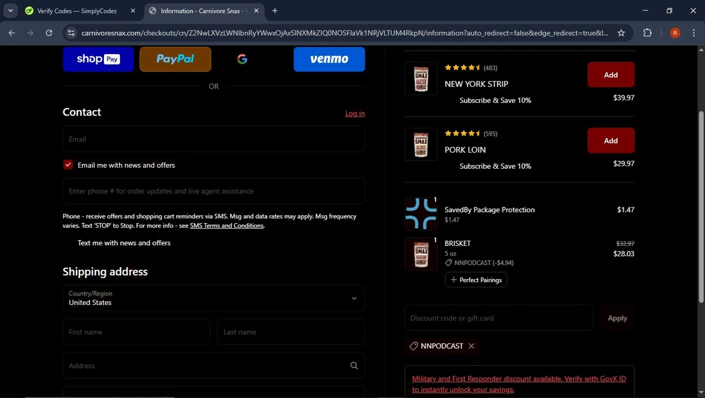
Task: Click the SavedBy Package Protection logo
Action: pos(421,214)
